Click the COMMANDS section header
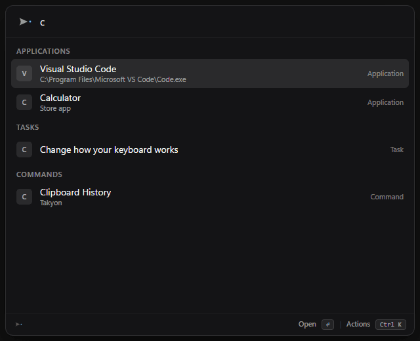Screen dimensions: 420x341 point(39,174)
